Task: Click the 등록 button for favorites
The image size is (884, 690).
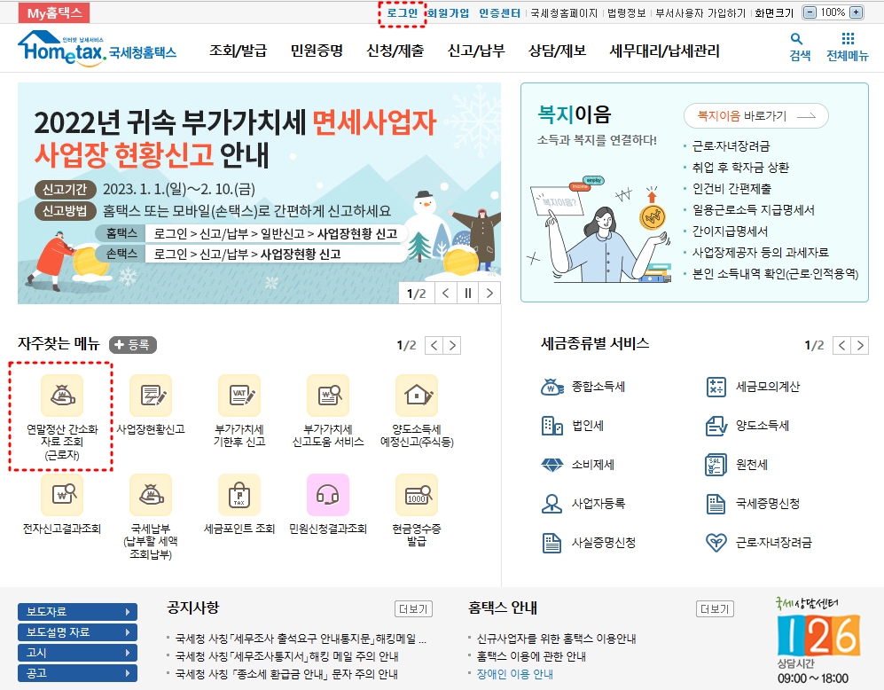Action: 133,345
